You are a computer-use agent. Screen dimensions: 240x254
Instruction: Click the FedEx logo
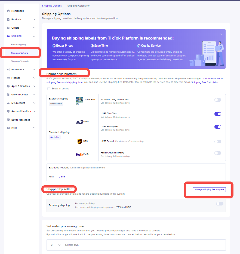click(x=79, y=155)
